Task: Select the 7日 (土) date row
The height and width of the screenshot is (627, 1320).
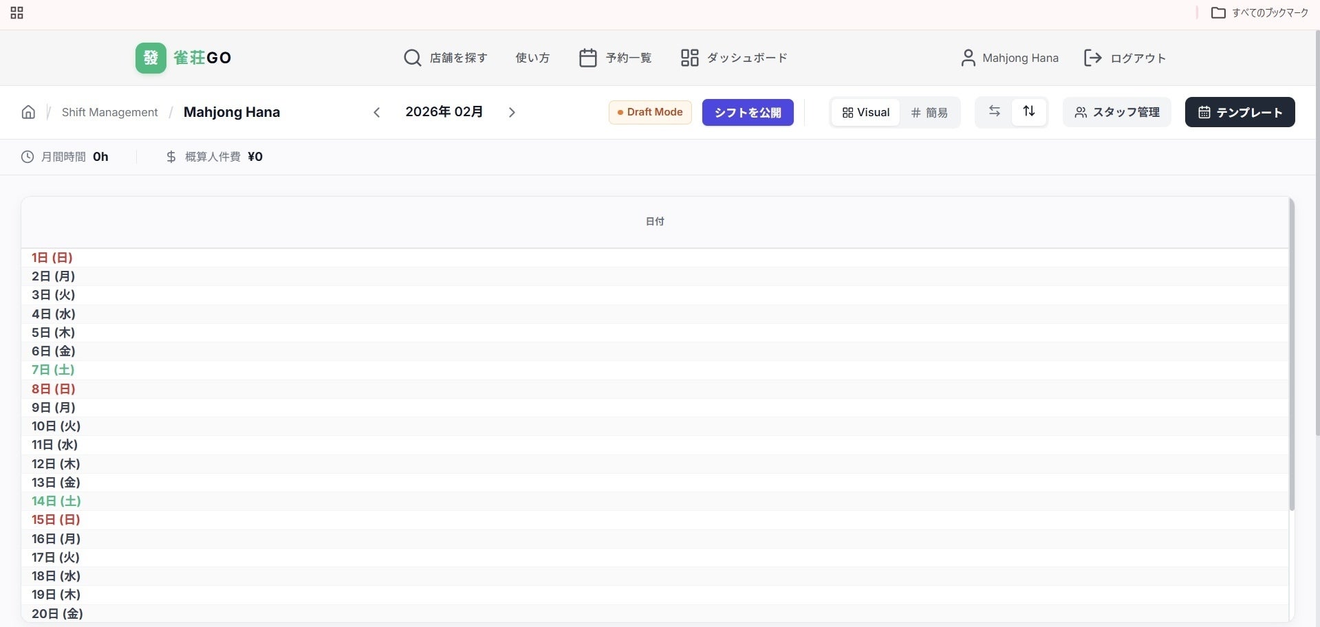Action: 53,370
